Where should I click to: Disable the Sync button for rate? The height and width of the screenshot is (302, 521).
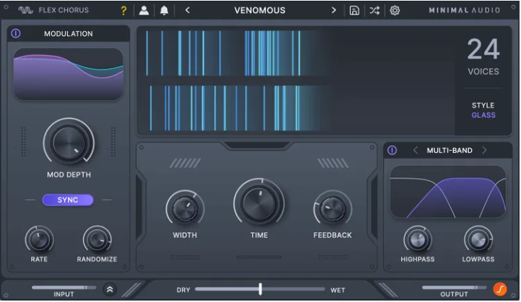point(68,200)
